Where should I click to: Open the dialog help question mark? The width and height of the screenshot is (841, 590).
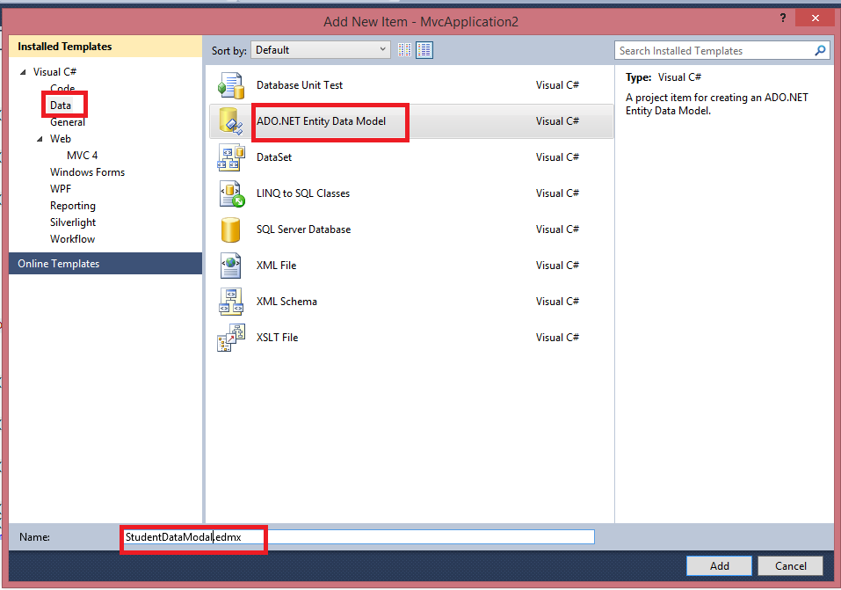click(x=782, y=18)
